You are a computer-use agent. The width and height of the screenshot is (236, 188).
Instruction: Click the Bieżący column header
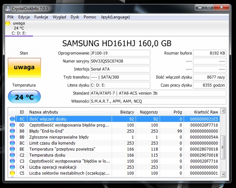124,112
